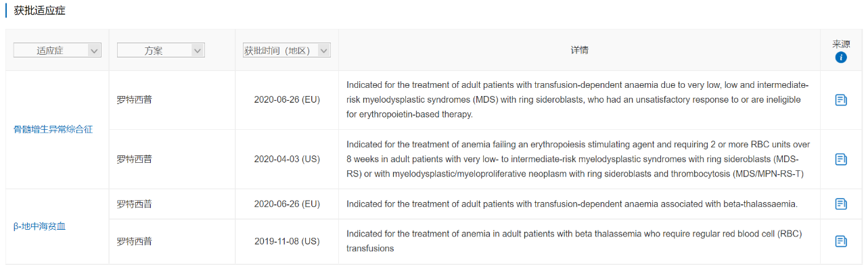Image resolution: width=866 pixels, height=271 pixels.
Task: Open the 骨髓增生异常综合征 indication link
Action: (x=53, y=129)
